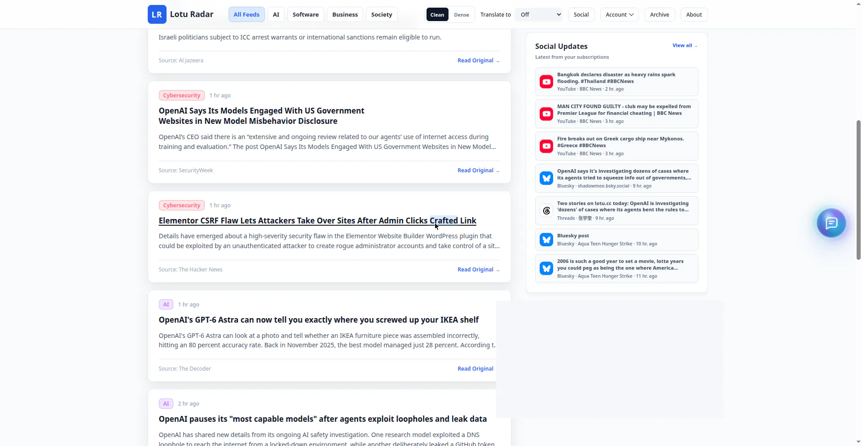
Task: Read Original of The Decoder article
Action: [476, 369]
